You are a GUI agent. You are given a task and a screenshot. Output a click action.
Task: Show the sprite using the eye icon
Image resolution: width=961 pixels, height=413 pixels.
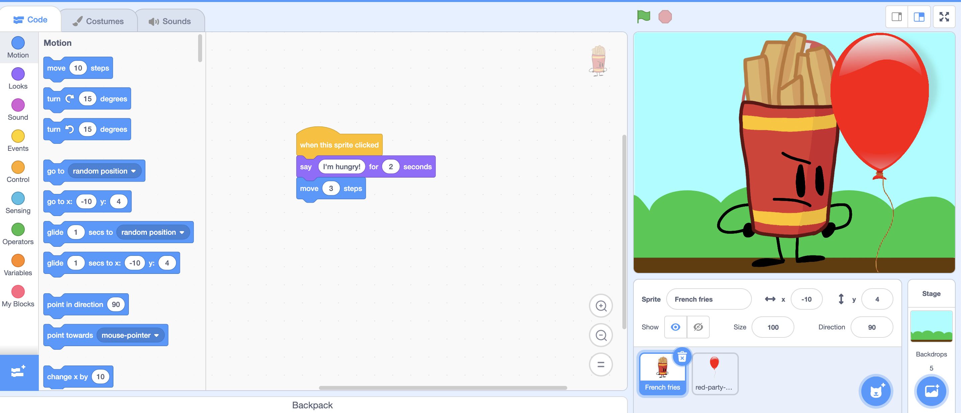(675, 327)
